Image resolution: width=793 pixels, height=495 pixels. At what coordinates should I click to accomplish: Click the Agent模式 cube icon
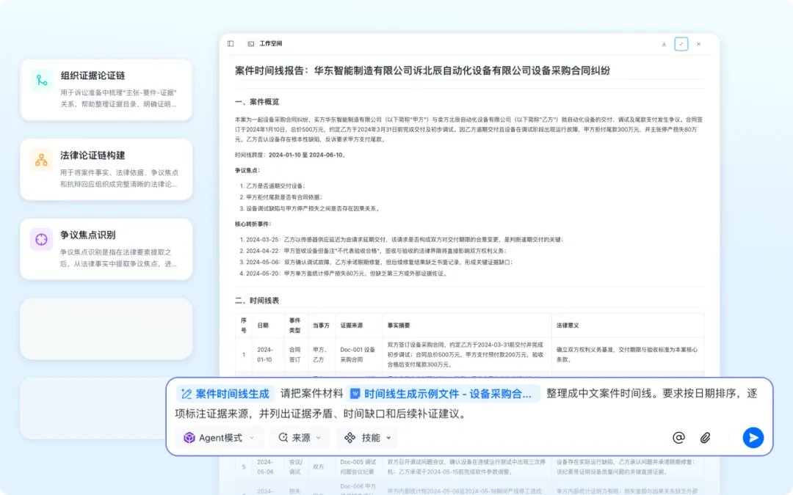[189, 438]
